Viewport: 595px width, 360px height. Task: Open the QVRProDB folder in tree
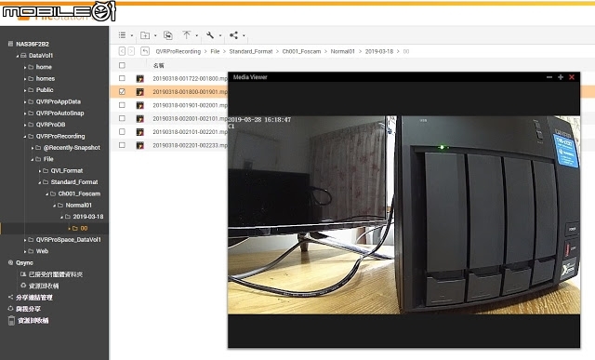(50, 125)
